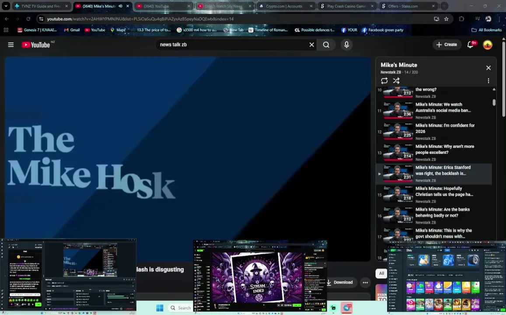Start voice search with microphone icon

346,45
